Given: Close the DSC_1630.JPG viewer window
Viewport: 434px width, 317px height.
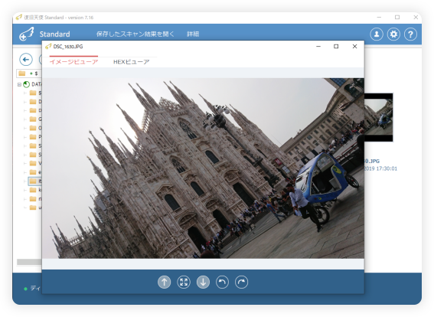Looking at the screenshot, I should pos(354,46).
